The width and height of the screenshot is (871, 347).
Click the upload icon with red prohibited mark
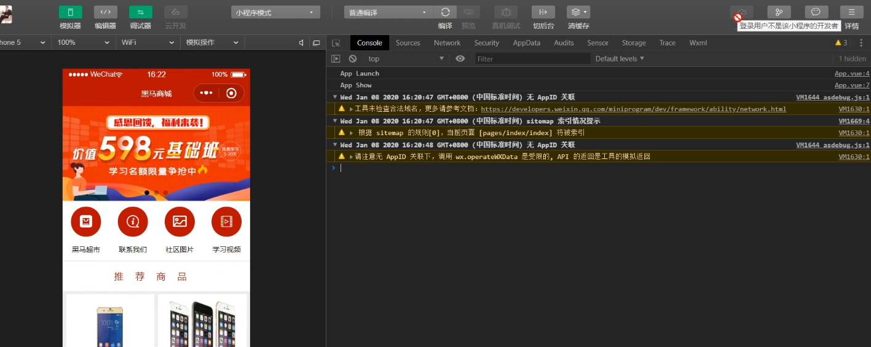pos(741,13)
